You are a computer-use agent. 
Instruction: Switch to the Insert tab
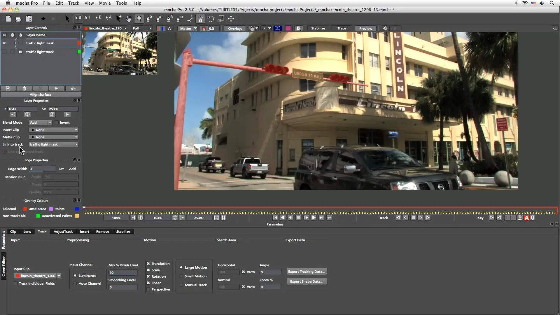pos(84,232)
